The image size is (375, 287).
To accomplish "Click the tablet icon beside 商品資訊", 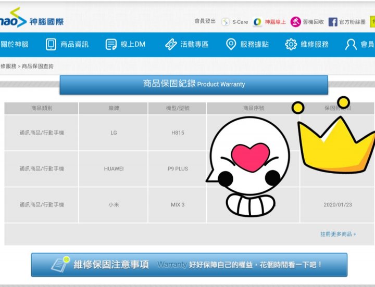I will (x=51, y=44).
